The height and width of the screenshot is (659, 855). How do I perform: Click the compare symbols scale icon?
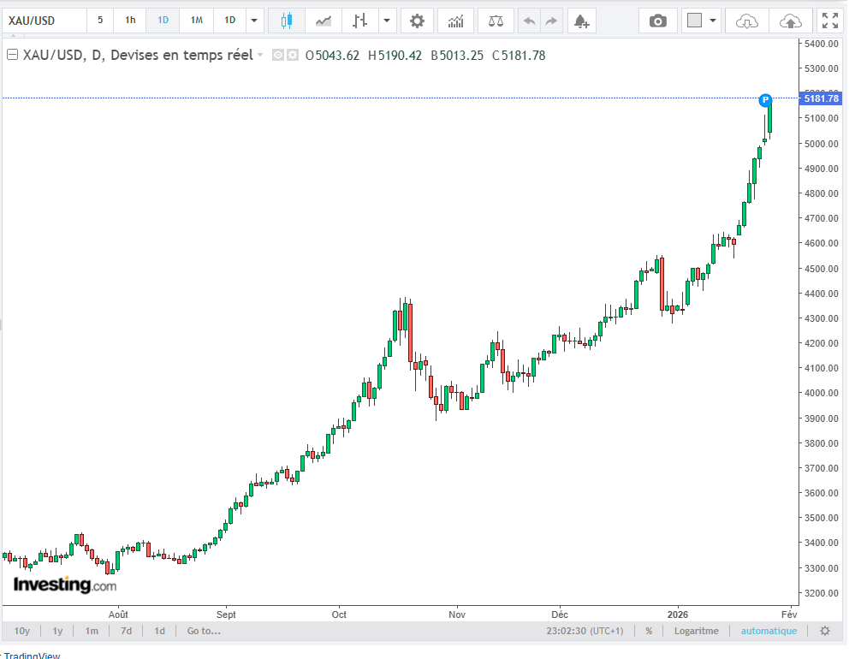[496, 21]
